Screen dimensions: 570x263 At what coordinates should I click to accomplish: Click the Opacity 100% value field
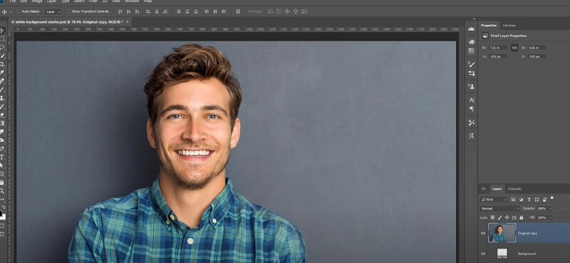point(541,208)
